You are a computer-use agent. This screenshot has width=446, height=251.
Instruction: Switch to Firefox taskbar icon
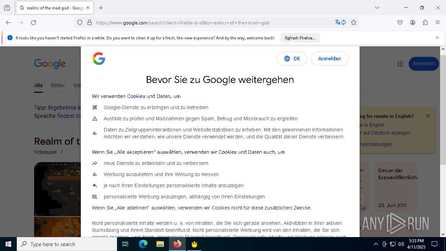point(177,244)
